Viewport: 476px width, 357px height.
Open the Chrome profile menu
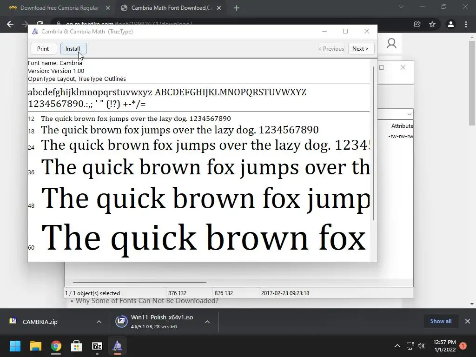coord(451,24)
